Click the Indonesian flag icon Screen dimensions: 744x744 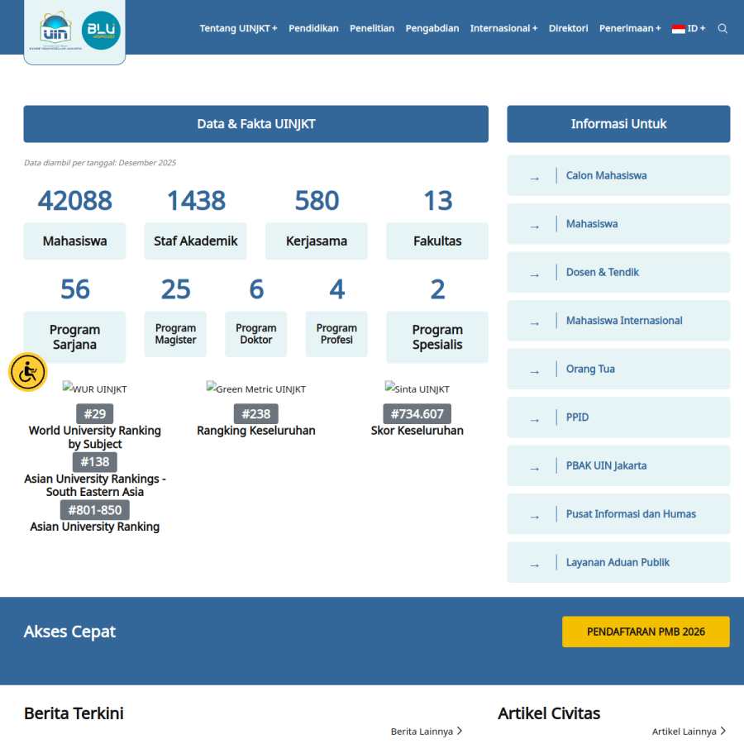pyautogui.click(x=678, y=29)
